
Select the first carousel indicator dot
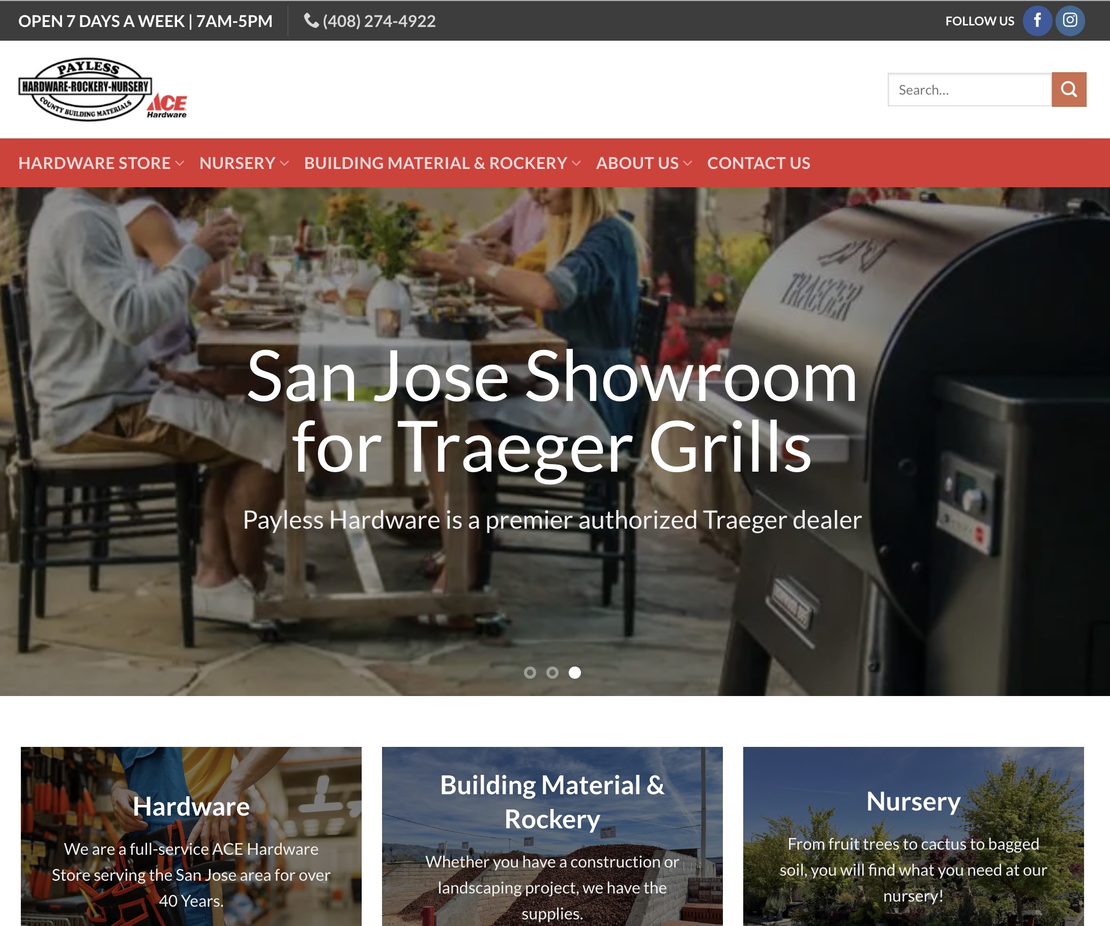(x=530, y=672)
